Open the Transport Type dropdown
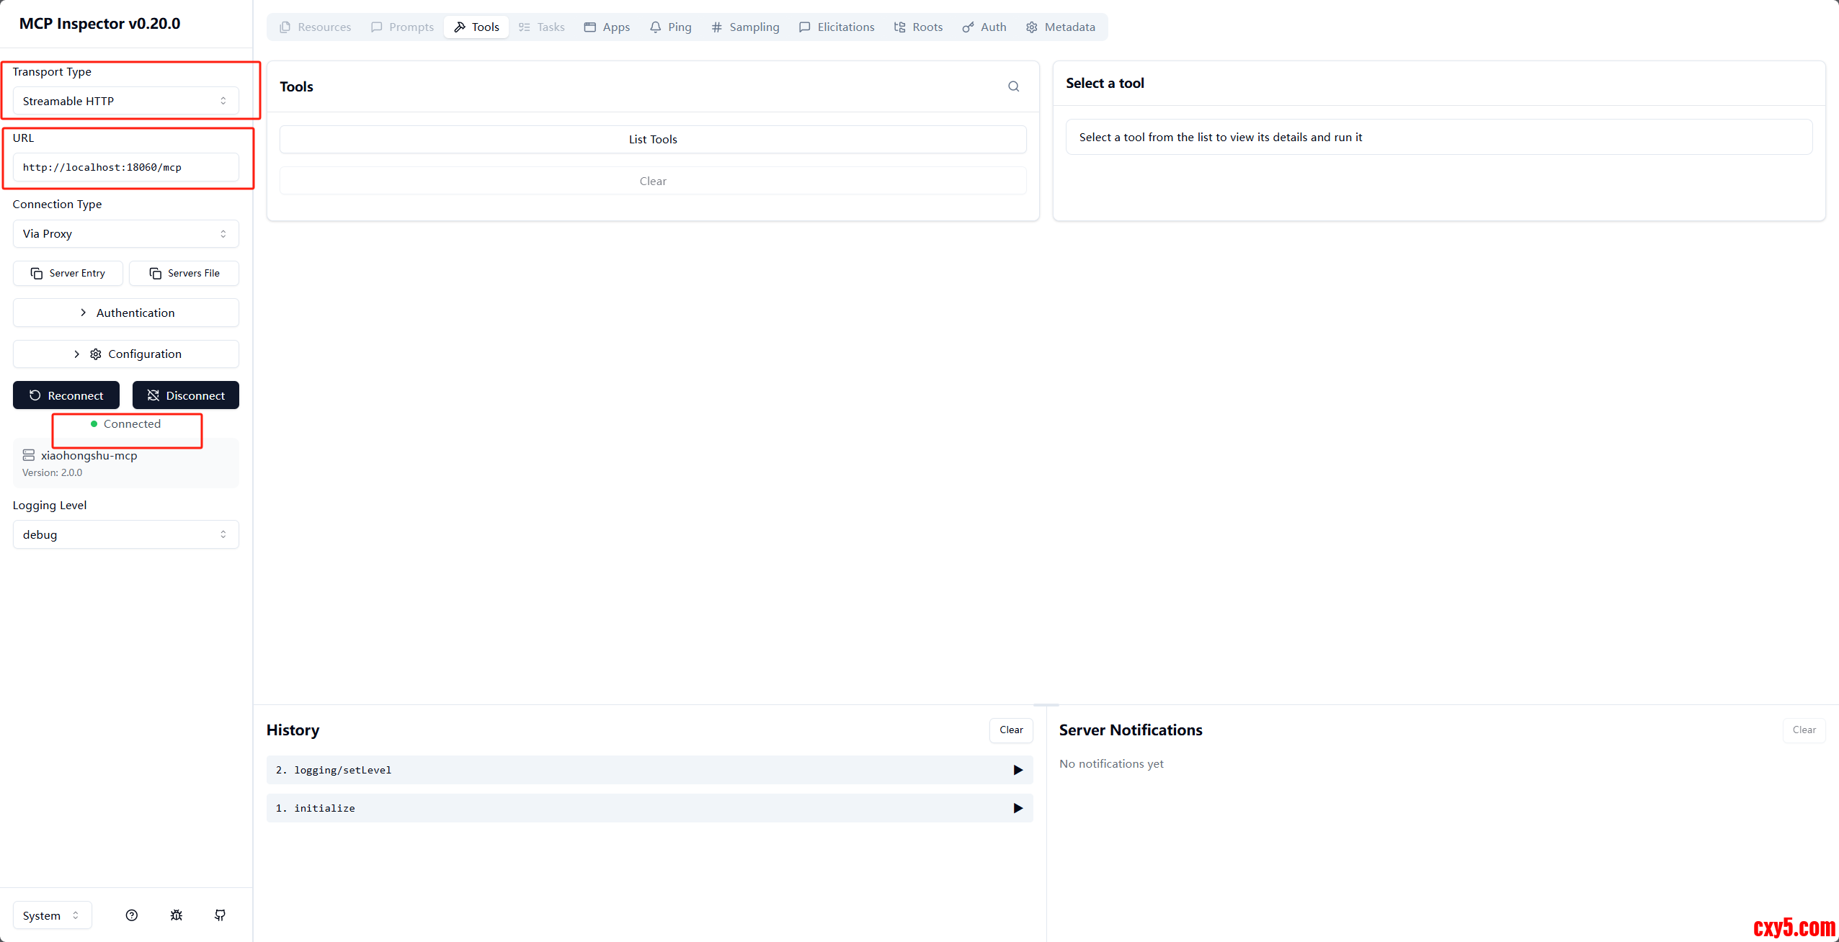Screen dimensions: 1839x942 pos(125,101)
